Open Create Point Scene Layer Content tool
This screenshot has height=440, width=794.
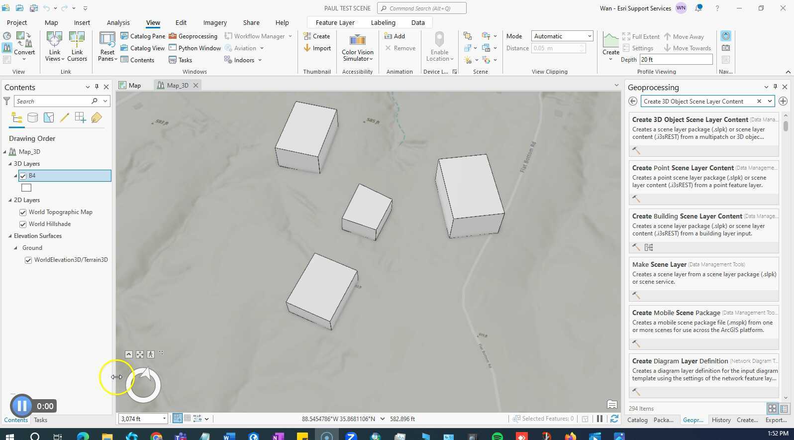pos(703,183)
